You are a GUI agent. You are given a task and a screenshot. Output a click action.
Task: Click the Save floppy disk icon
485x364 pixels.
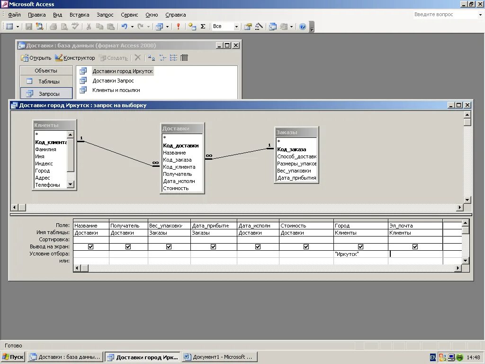[x=29, y=27]
